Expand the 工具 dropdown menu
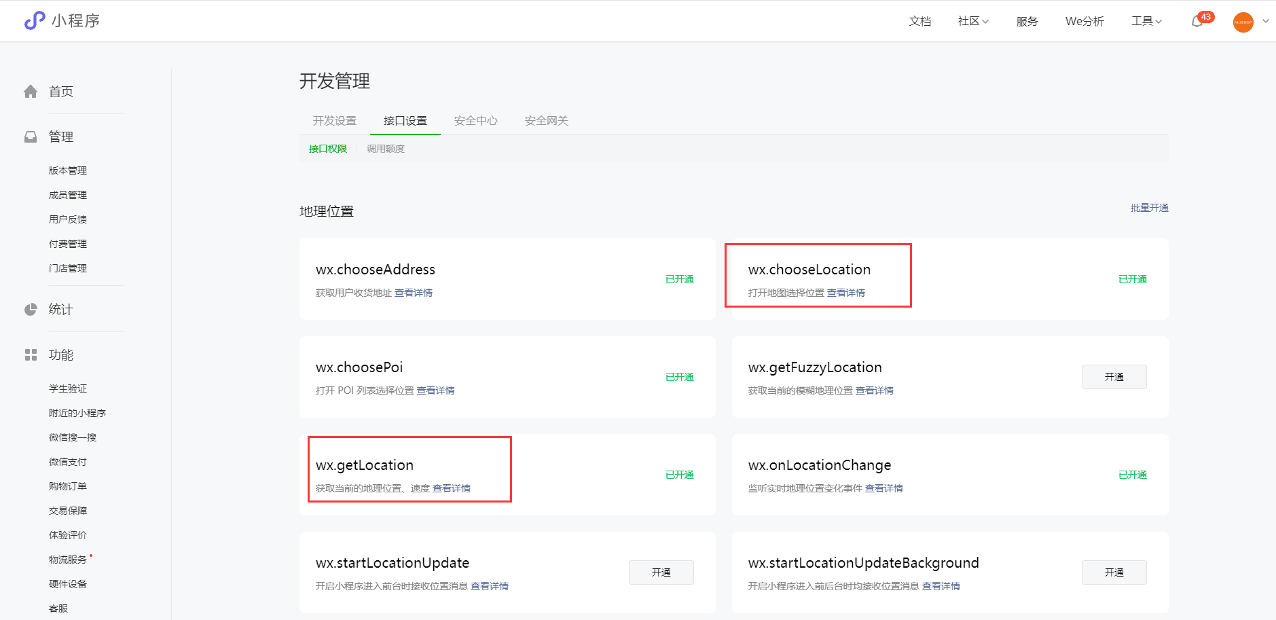1276x620 pixels. pos(1146,21)
